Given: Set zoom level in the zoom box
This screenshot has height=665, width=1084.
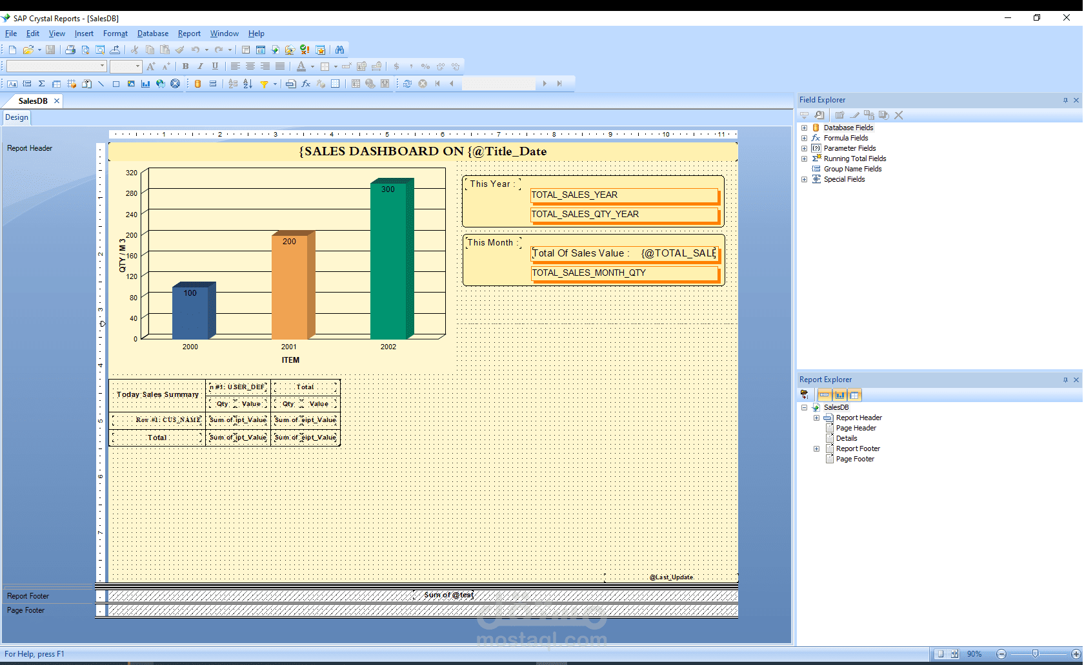Looking at the screenshot, I should click(x=974, y=653).
